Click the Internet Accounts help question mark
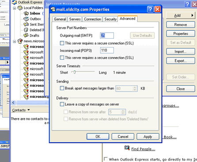This screenshot has width=197, height=162. pyautogui.click(x=187, y=4)
